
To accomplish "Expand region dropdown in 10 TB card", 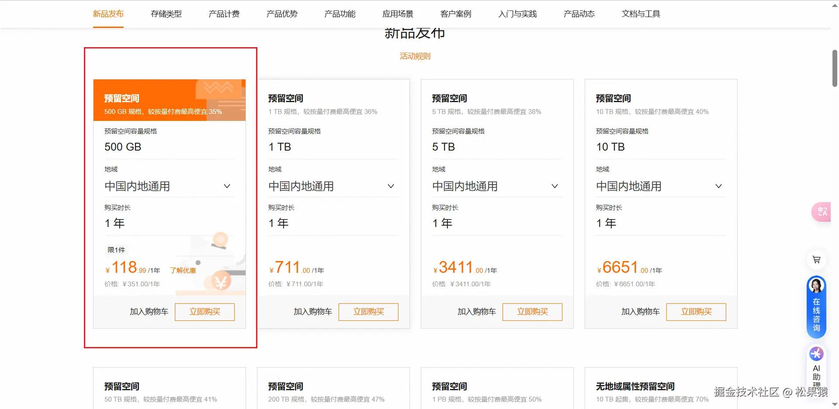I will 661,186.
